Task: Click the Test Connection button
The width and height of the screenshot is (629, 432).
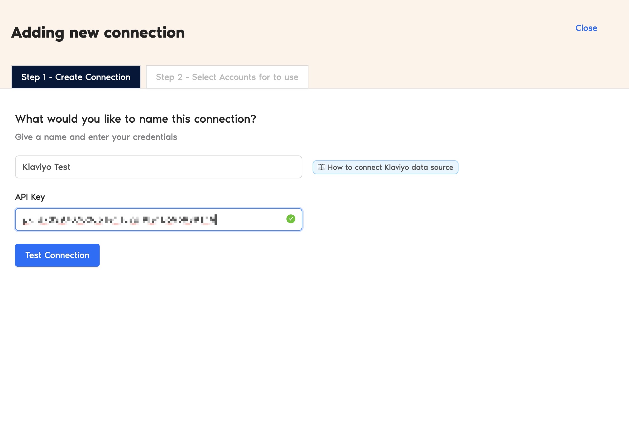Action: [x=57, y=255]
